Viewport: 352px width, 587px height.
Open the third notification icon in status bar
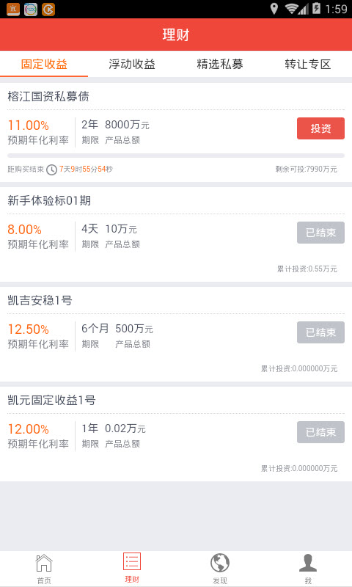(x=48, y=9)
